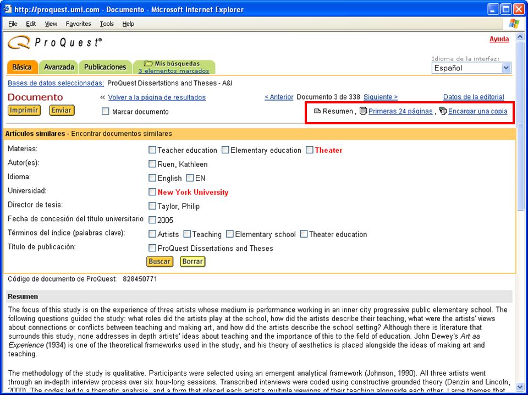Click the Imprimir button
The image size is (528, 396).
tap(24, 111)
